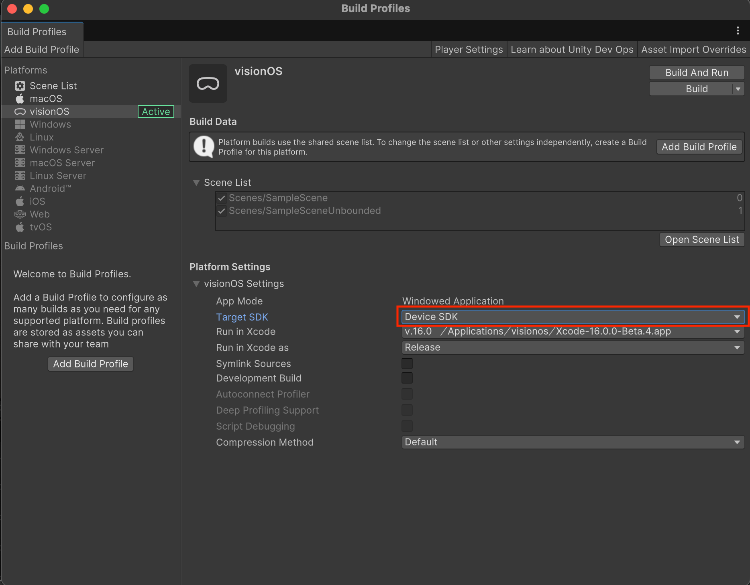Select Scenes/SampleSceneUnbounded scene row
750x585 pixels.
(480, 211)
